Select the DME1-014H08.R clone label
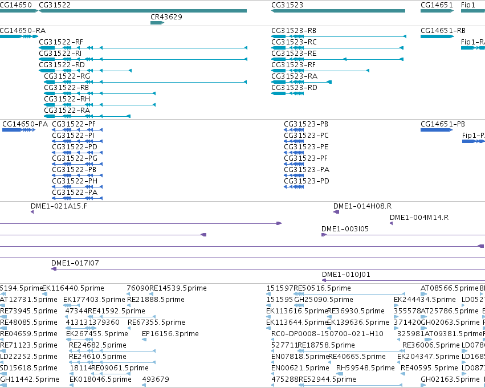Screen dimensions: 485x388 (362, 206)
